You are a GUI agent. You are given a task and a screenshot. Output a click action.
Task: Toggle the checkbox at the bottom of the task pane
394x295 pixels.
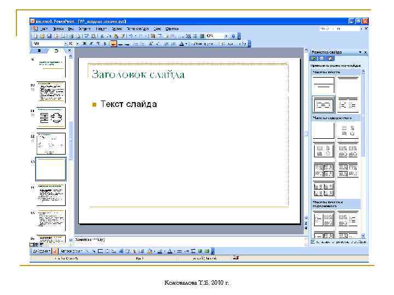(x=313, y=242)
